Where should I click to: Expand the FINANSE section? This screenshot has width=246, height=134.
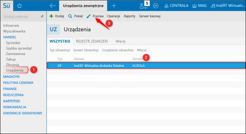[x=10, y=89]
